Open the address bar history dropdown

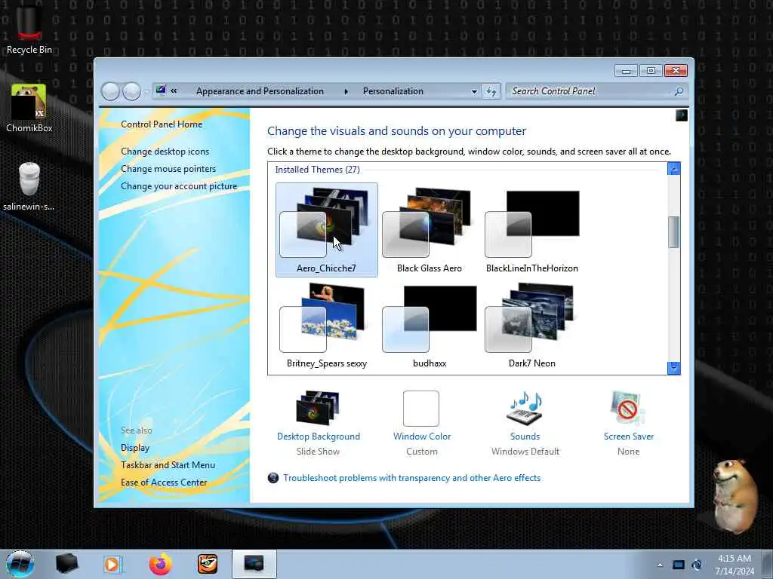click(474, 91)
